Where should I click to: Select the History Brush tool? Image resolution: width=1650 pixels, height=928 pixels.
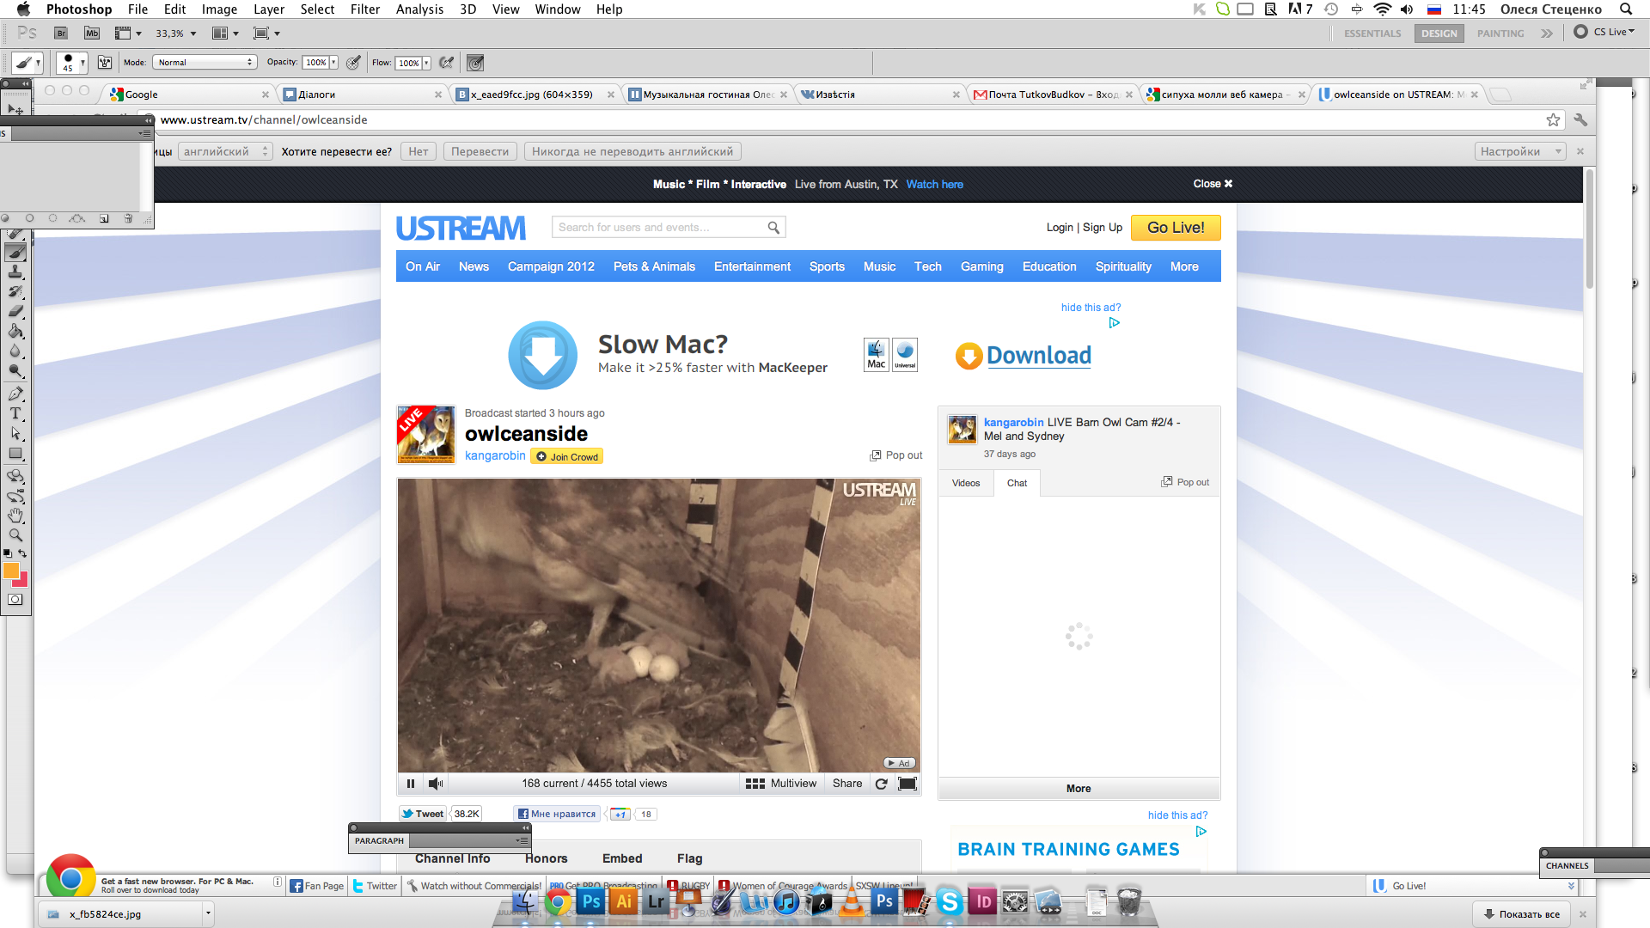15,291
